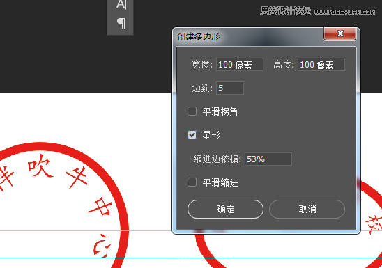Click the 平滑拐角 label text
The image size is (382, 268).
tap(220, 111)
